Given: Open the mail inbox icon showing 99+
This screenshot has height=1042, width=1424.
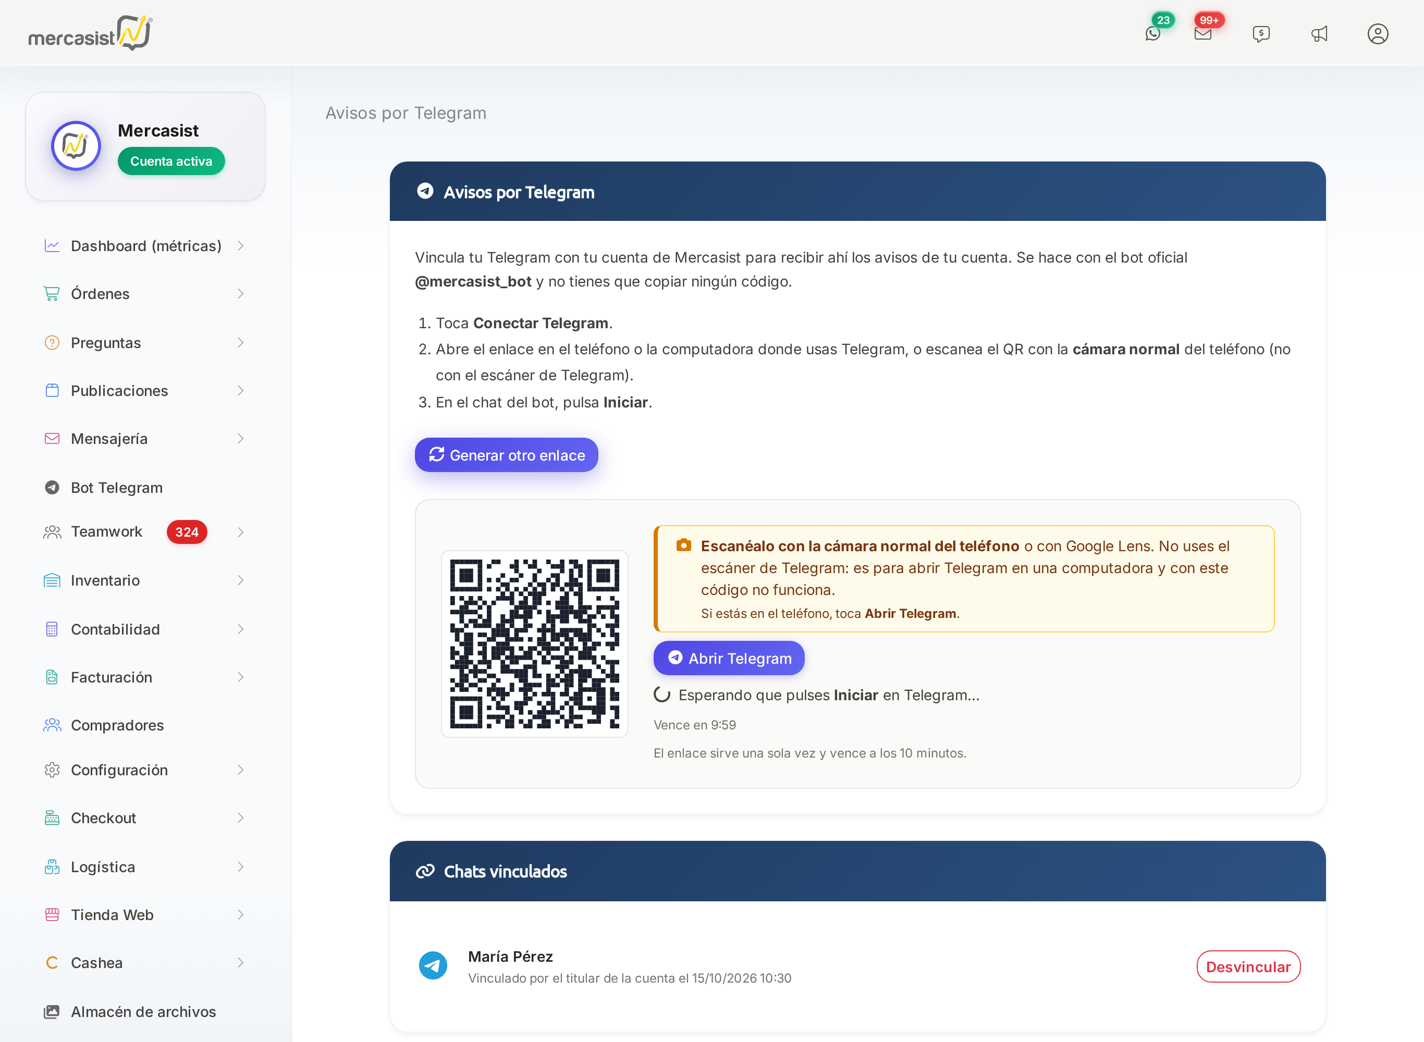Looking at the screenshot, I should [x=1203, y=33].
